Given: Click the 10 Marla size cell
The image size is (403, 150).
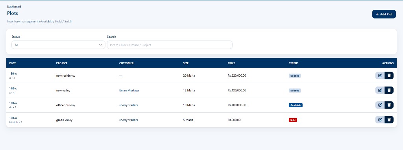Looking at the screenshot, I should coord(189,105).
